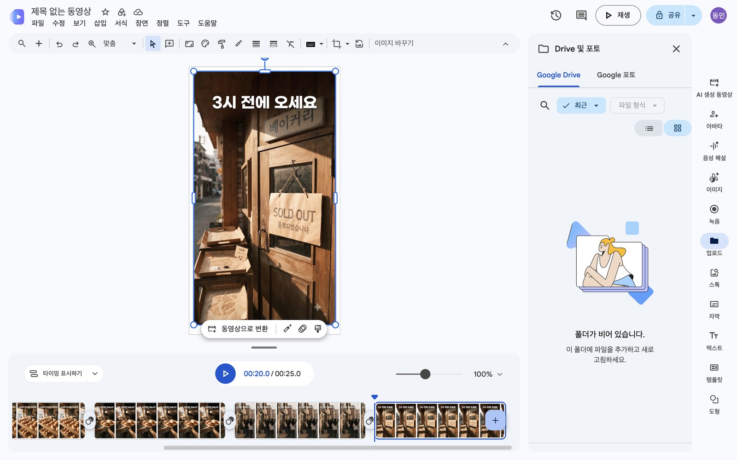Open the 삽입 menu
This screenshot has height=460, width=737.
click(100, 23)
